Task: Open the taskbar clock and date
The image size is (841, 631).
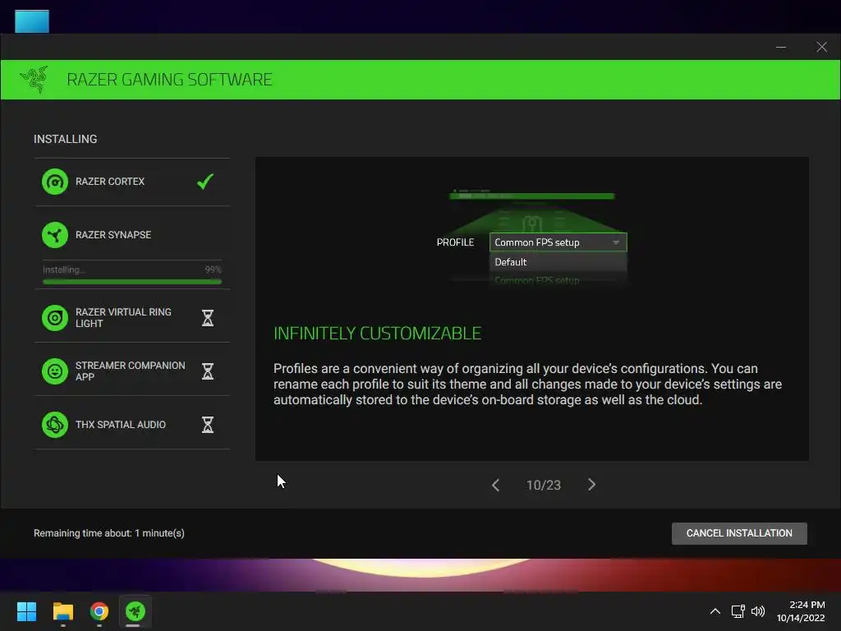Action: 801,611
